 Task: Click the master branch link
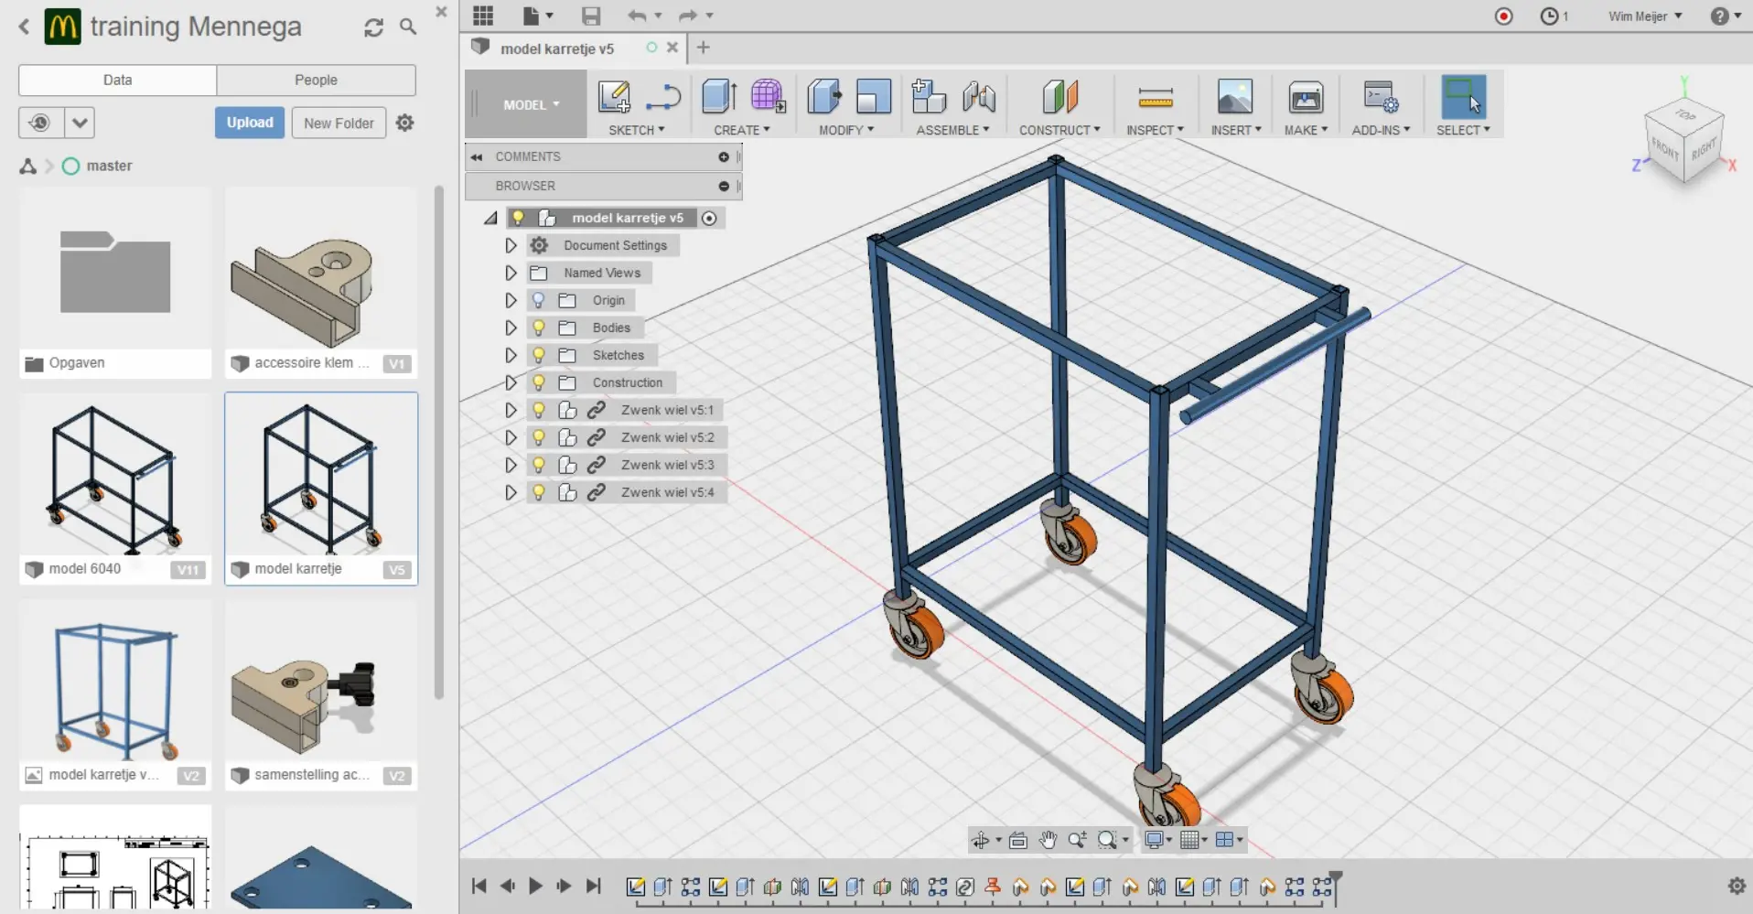[109, 166]
